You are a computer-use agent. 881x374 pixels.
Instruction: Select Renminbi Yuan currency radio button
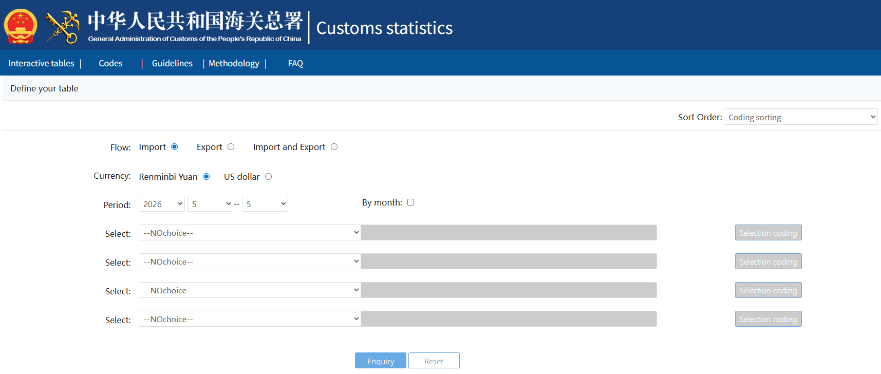[207, 177]
